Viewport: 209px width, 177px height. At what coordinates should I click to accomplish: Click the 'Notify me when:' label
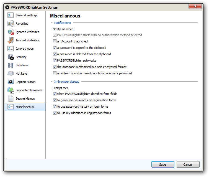pyautogui.click(x=64, y=29)
